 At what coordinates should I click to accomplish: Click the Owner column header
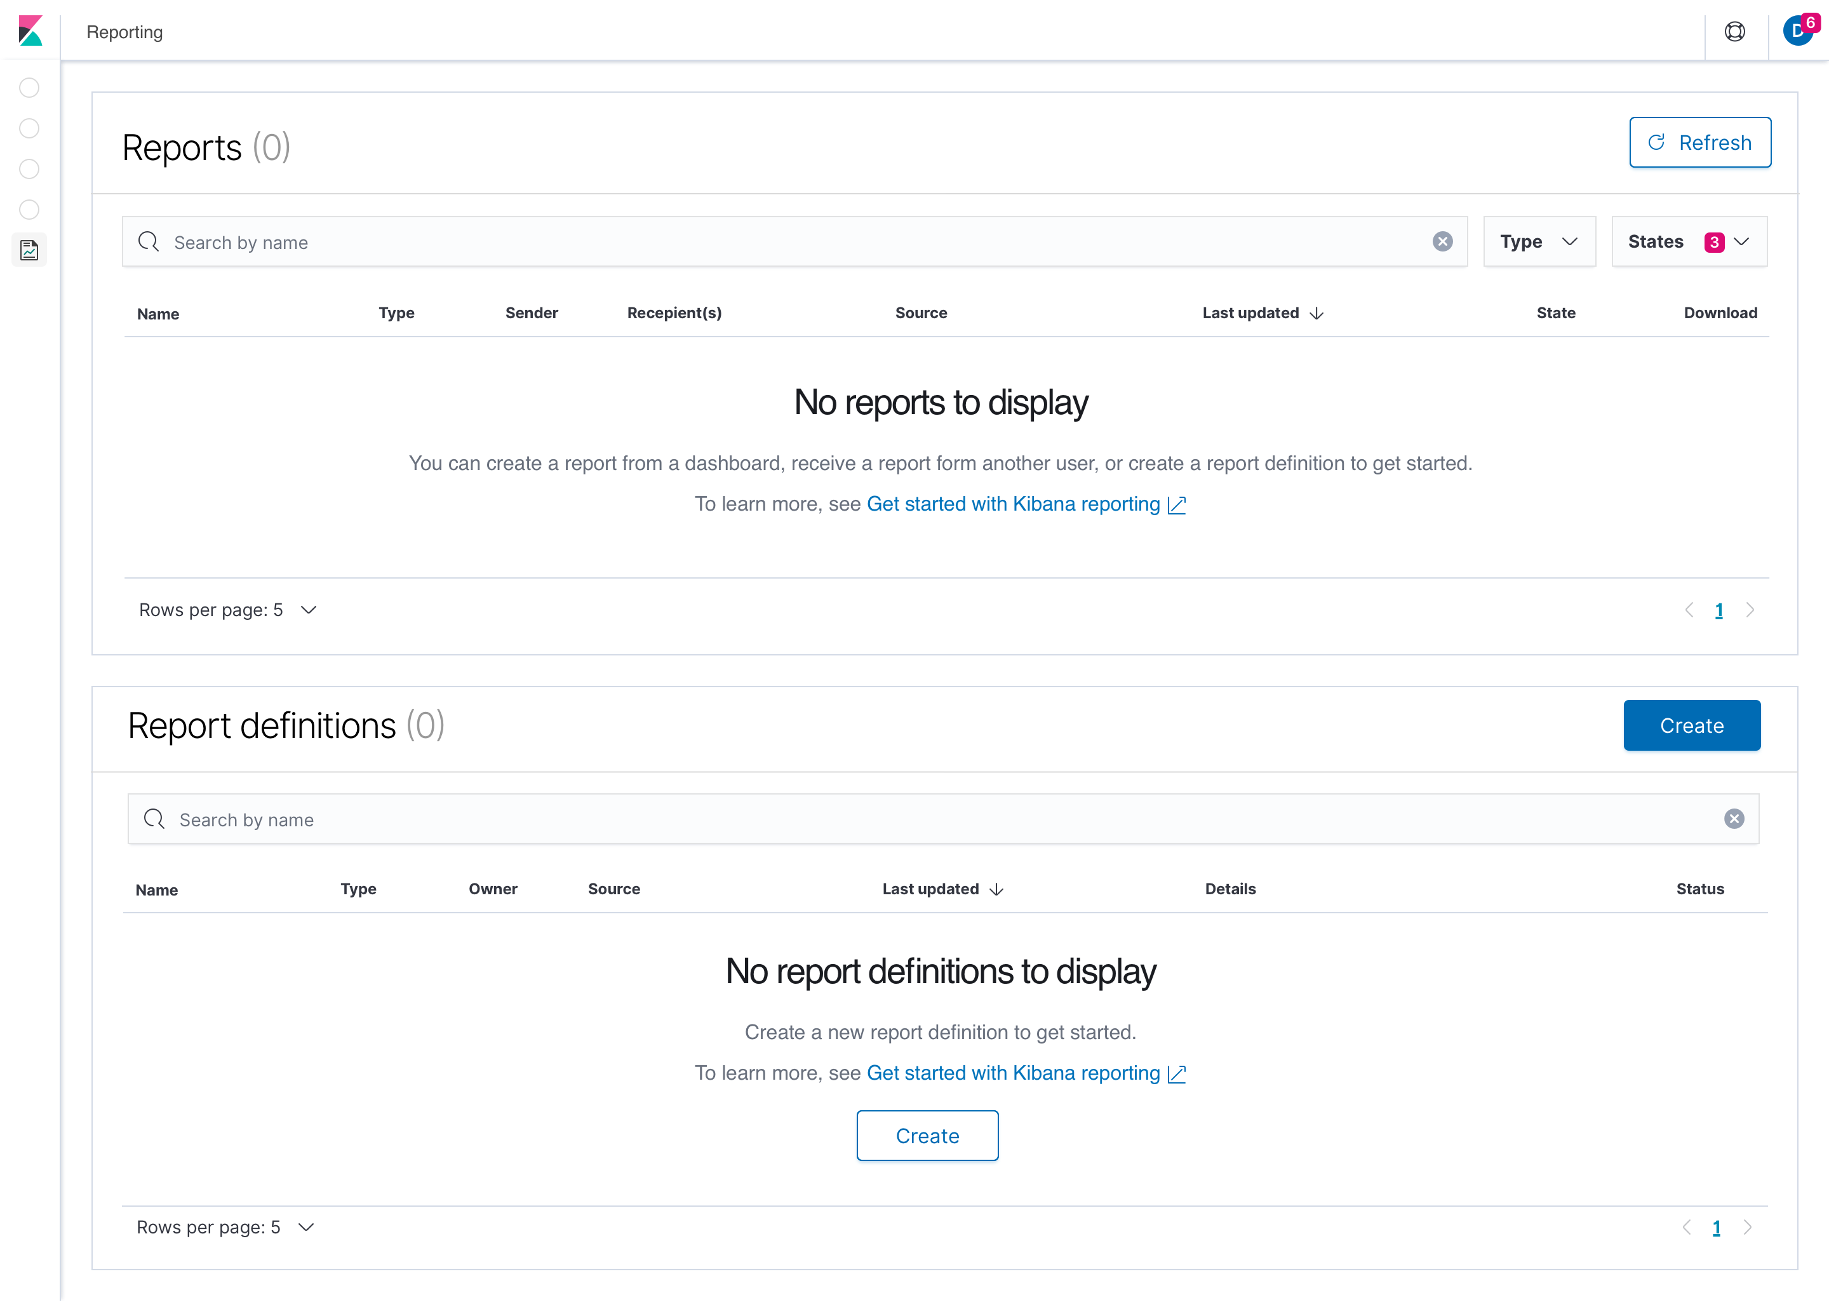pyautogui.click(x=493, y=889)
